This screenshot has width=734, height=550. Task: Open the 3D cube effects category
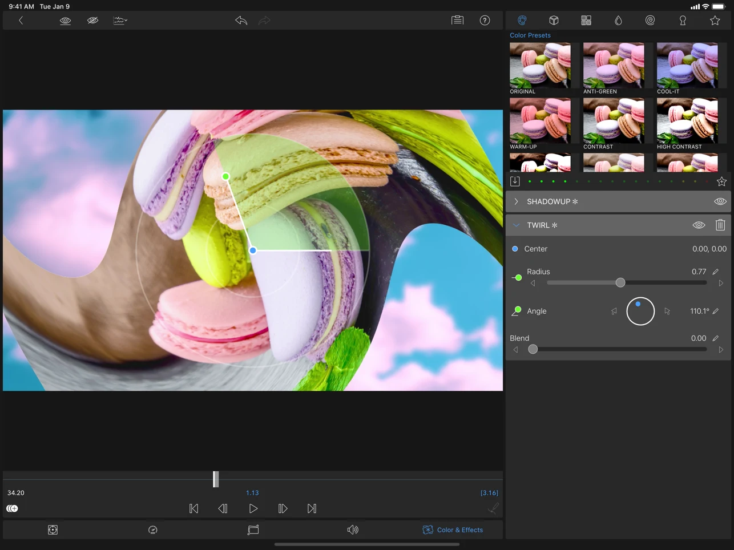click(554, 21)
